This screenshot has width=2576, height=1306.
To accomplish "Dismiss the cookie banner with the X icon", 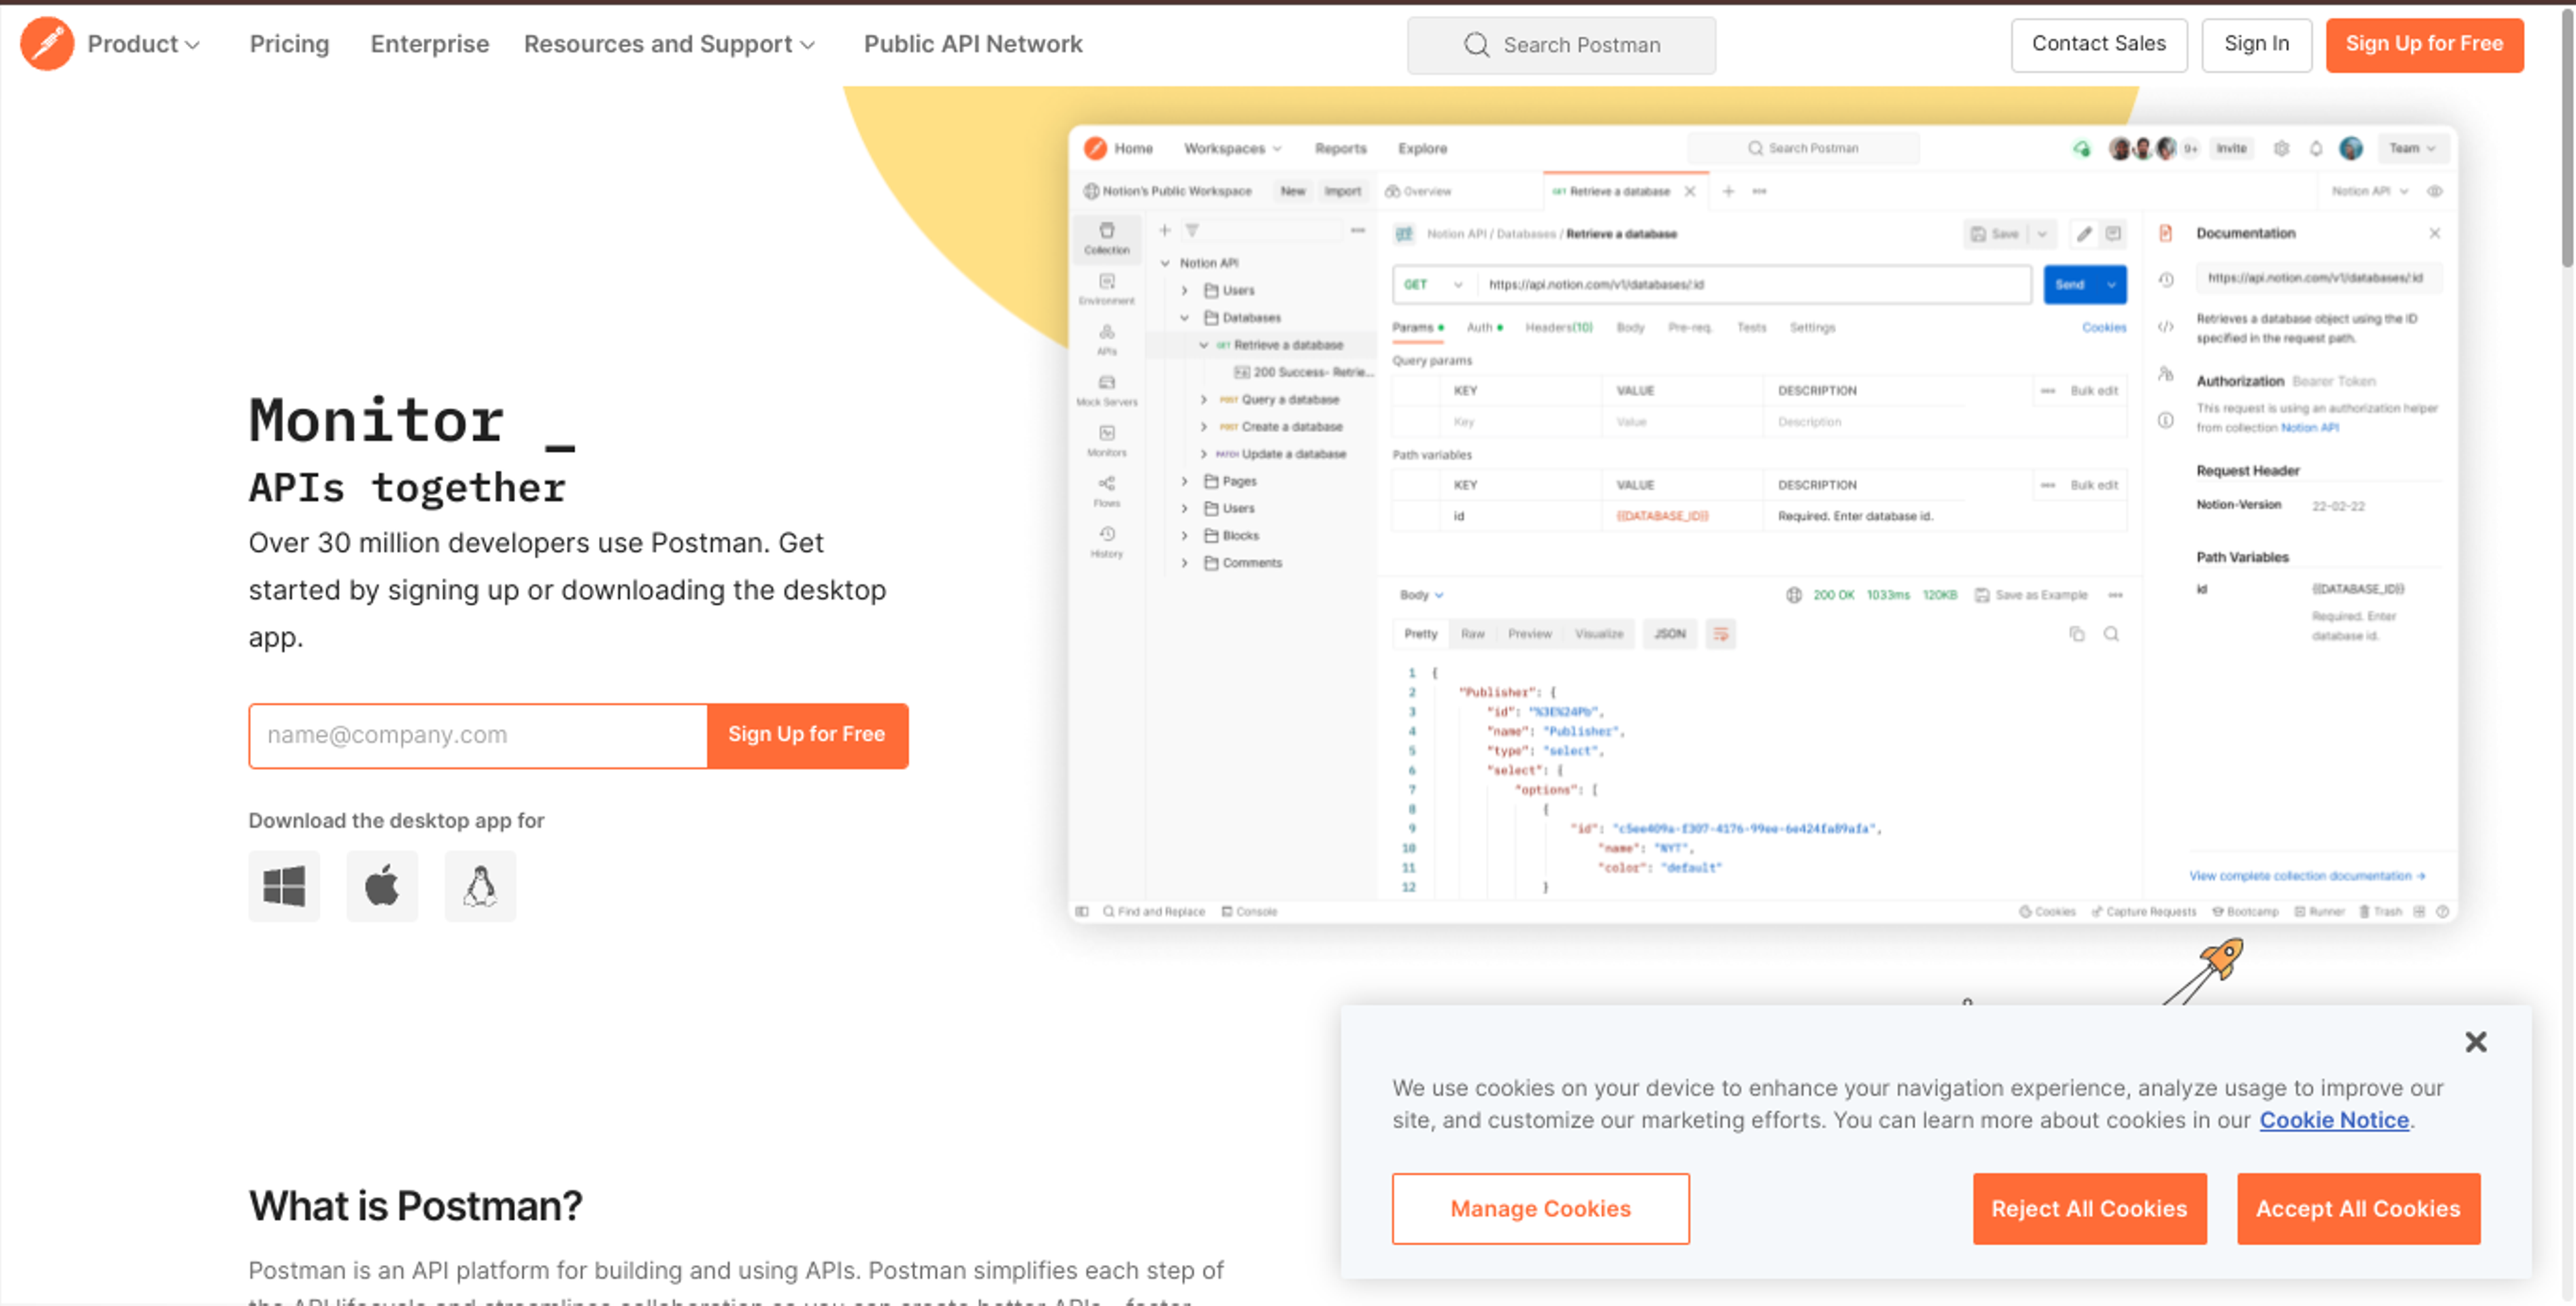I will coord(2476,1042).
